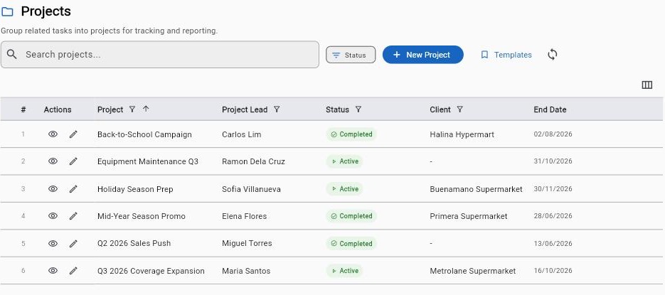Click project lead Elena Flores

click(244, 216)
